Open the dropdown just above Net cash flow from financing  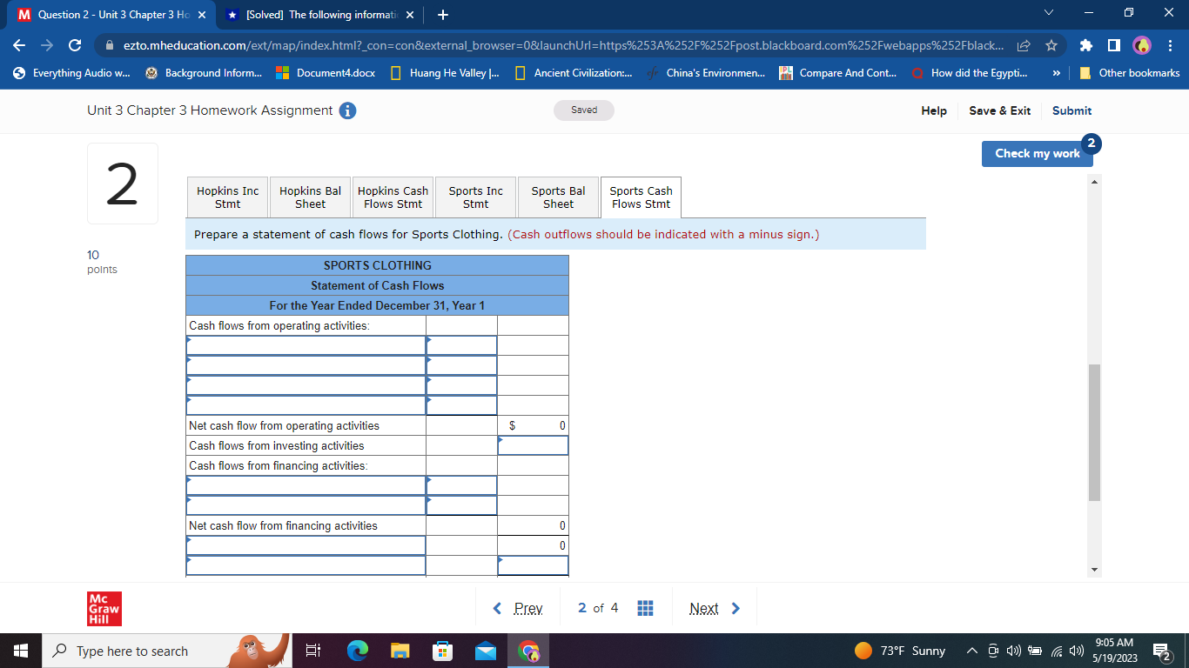coord(306,505)
